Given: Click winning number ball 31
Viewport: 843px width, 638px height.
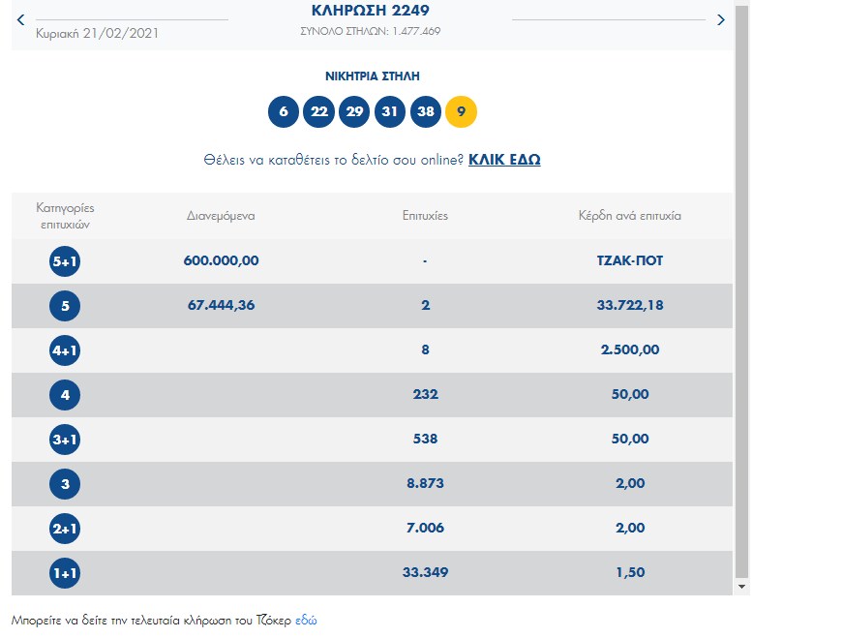Looking at the screenshot, I should [390, 111].
